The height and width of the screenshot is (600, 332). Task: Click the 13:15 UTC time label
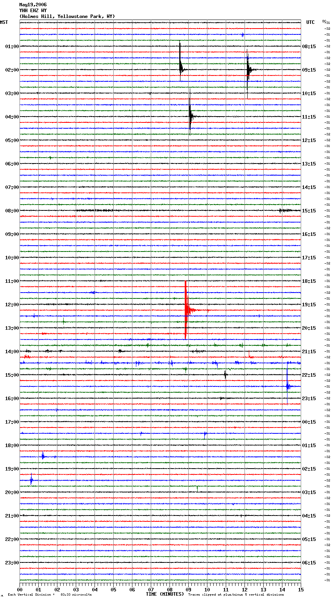coord(309,164)
